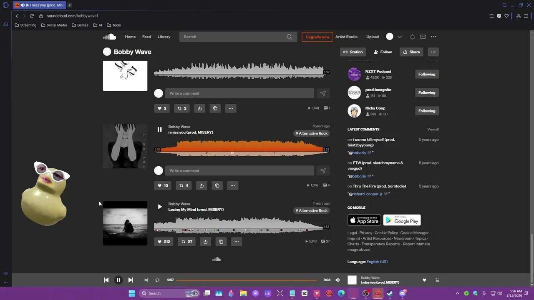Toggle repeat in the player bar
This screenshot has height=300, width=534.
(157, 280)
